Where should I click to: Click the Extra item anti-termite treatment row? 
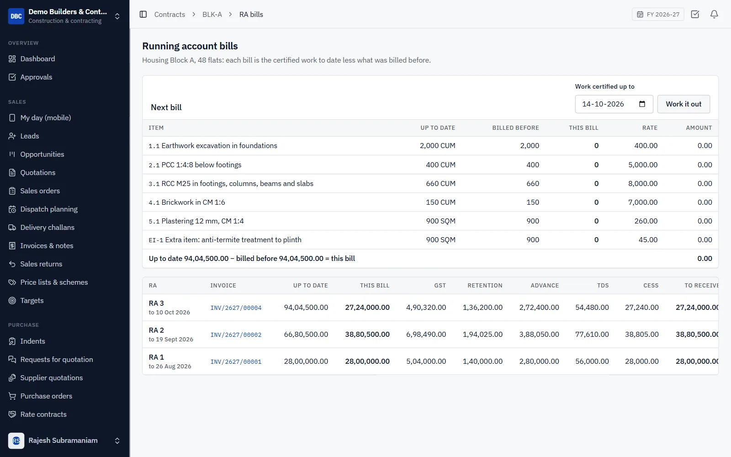click(x=430, y=240)
